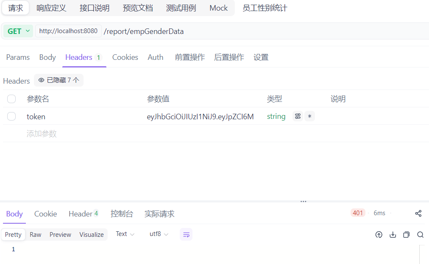This screenshot has height=264, width=429.
Task: Click the share response icon
Action: pyautogui.click(x=418, y=213)
